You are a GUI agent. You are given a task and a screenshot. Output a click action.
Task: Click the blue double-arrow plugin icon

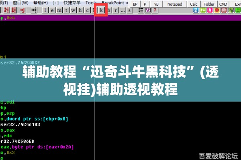(196, 10)
